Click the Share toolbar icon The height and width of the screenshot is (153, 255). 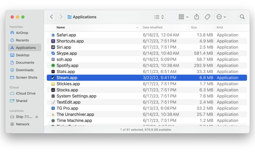click(197, 17)
